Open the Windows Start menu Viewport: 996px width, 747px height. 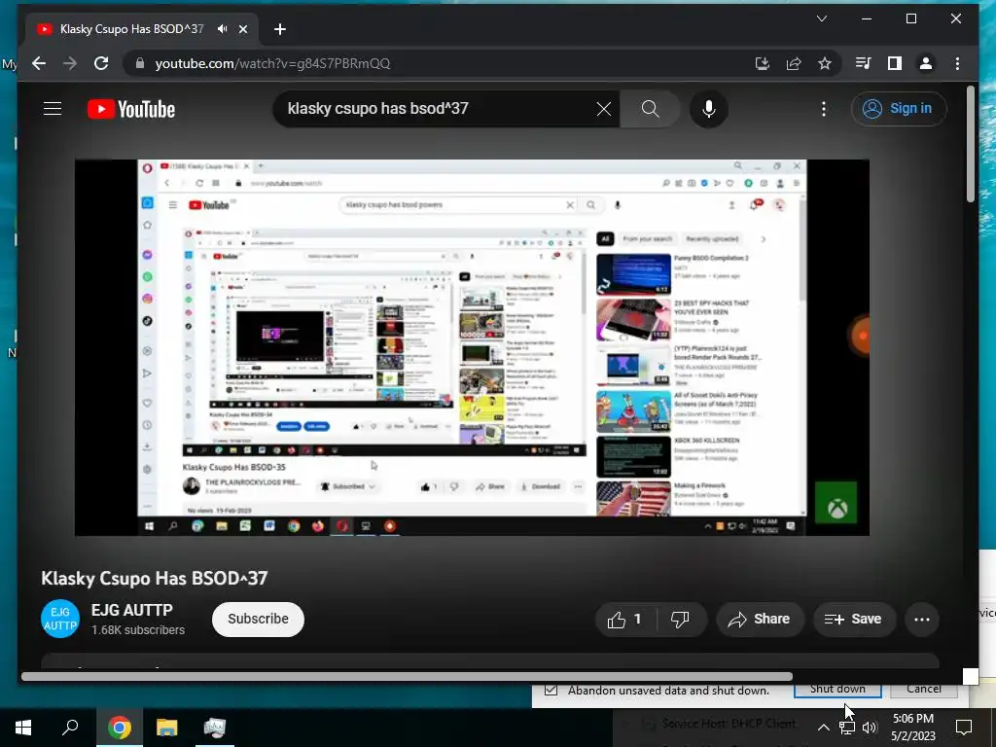coord(23,728)
